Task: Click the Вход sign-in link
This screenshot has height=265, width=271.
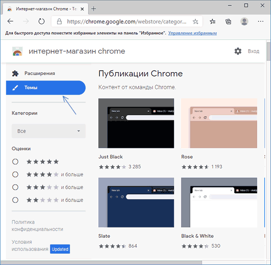Action: [253, 51]
